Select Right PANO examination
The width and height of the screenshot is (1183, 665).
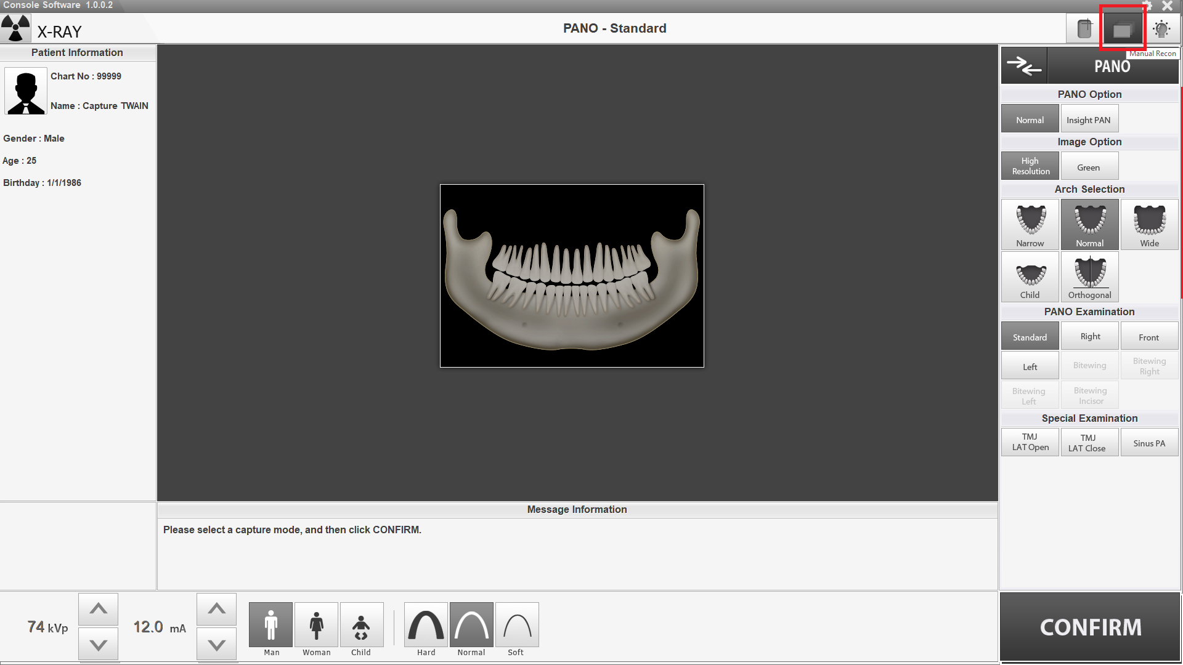1090,336
